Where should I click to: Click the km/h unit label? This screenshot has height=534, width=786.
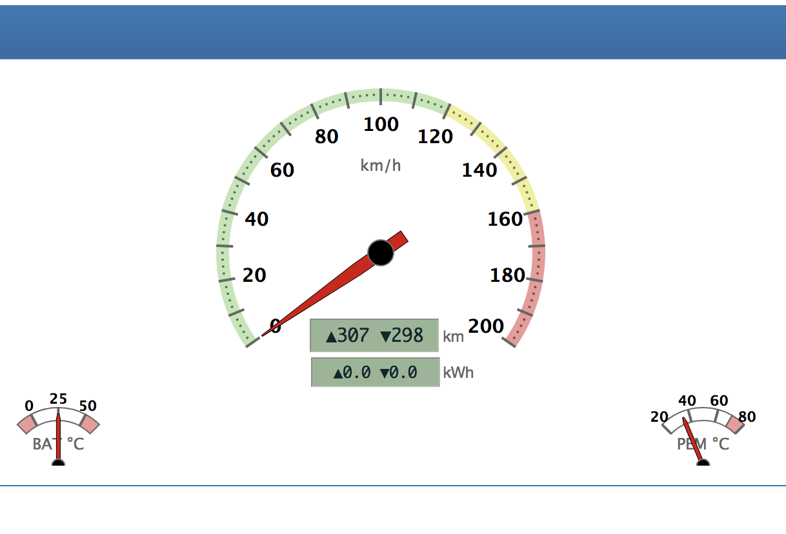pyautogui.click(x=381, y=166)
